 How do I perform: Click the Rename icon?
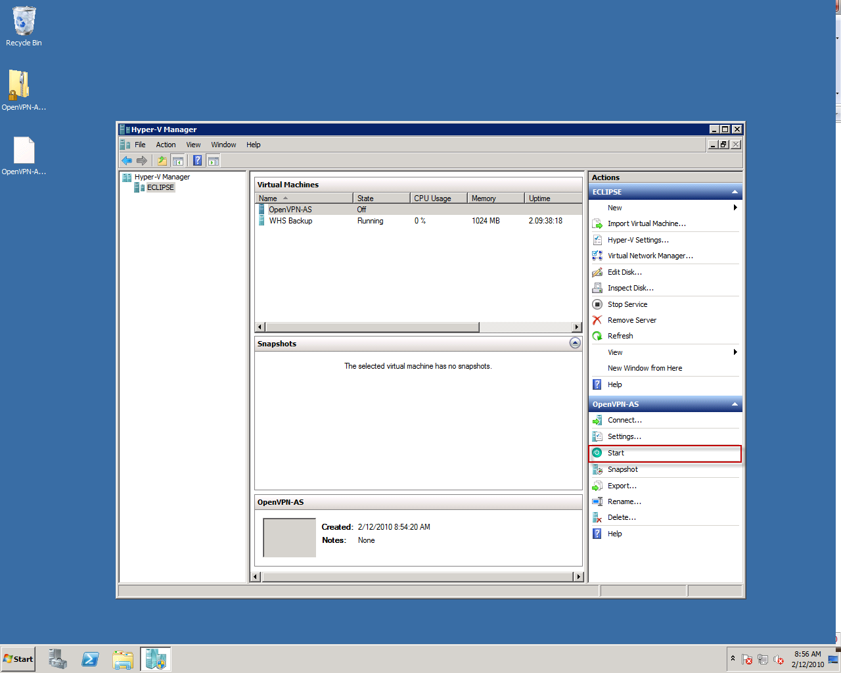coord(597,501)
